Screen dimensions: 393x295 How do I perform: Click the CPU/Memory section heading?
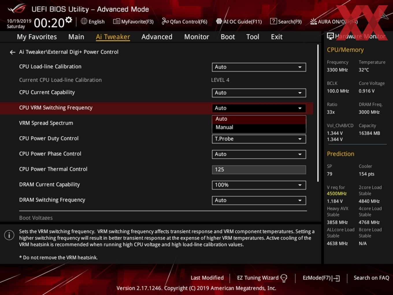[345, 50]
